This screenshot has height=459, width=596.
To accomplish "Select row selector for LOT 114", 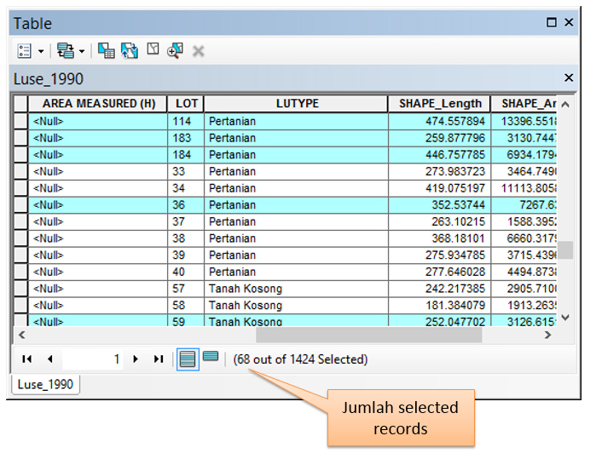I will tap(21, 121).
